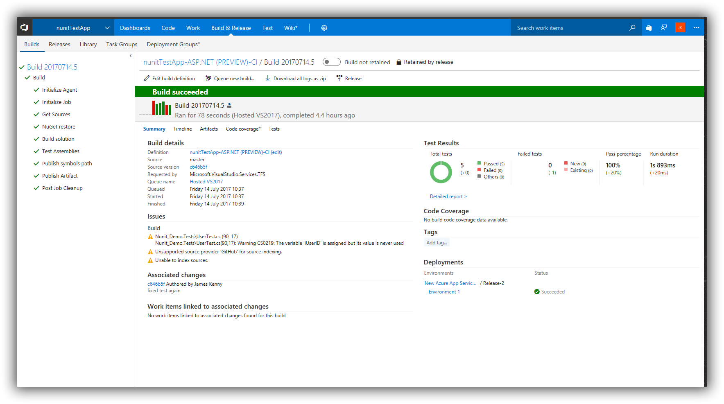The width and height of the screenshot is (724, 404).
Task: Click checkmark icon beside Get Sources
Action: click(36, 114)
